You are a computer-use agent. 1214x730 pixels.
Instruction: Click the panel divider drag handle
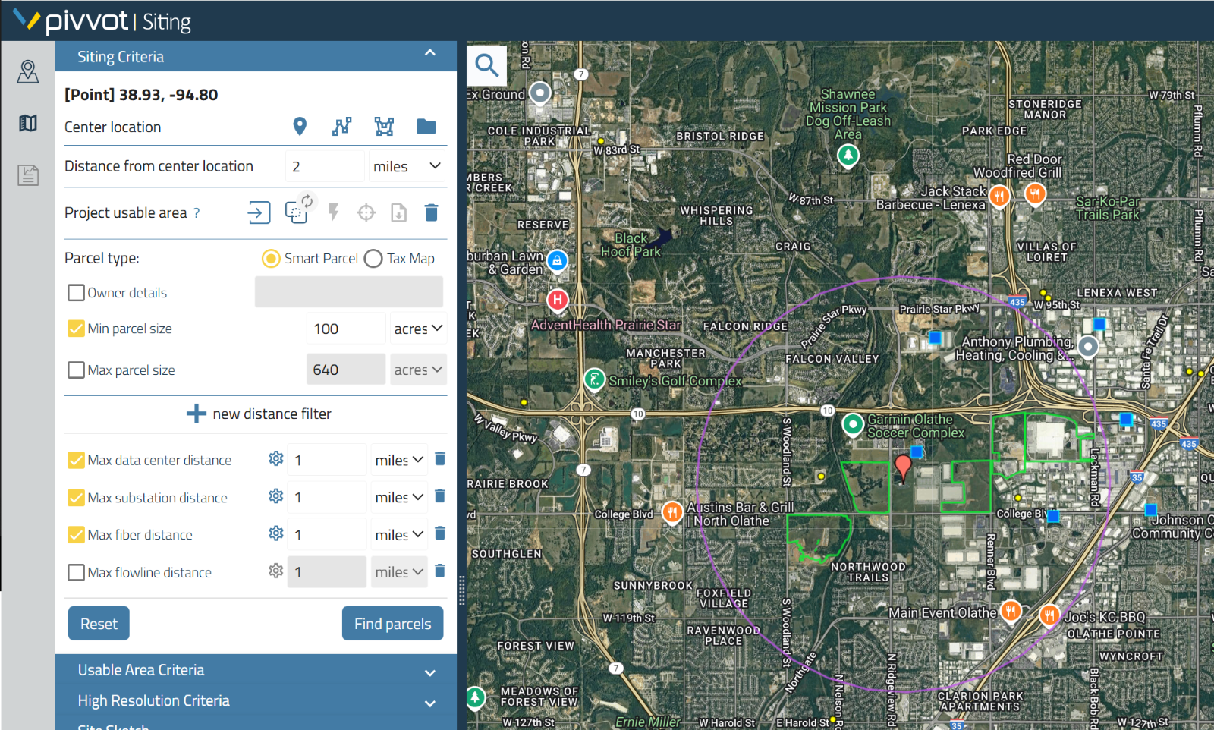point(461,590)
